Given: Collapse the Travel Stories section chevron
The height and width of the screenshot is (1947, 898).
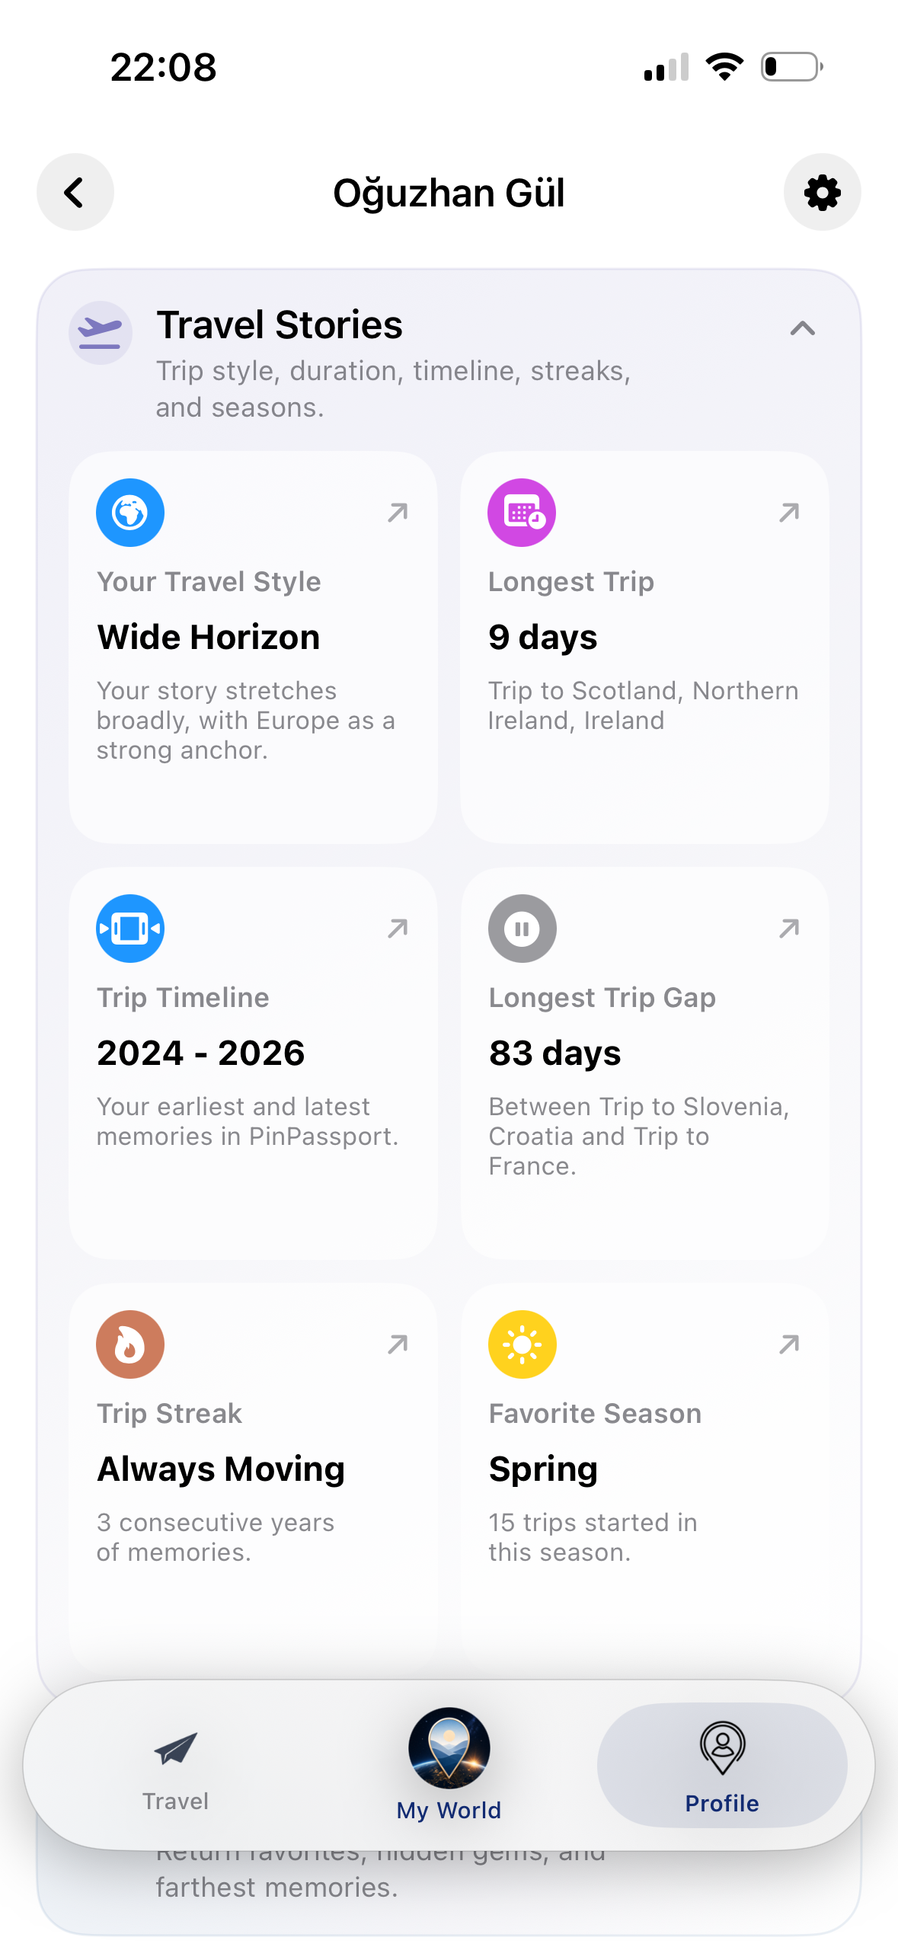Looking at the screenshot, I should [803, 328].
